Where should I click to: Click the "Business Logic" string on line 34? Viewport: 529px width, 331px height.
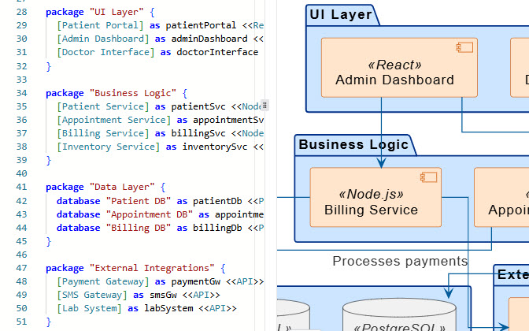pos(133,93)
